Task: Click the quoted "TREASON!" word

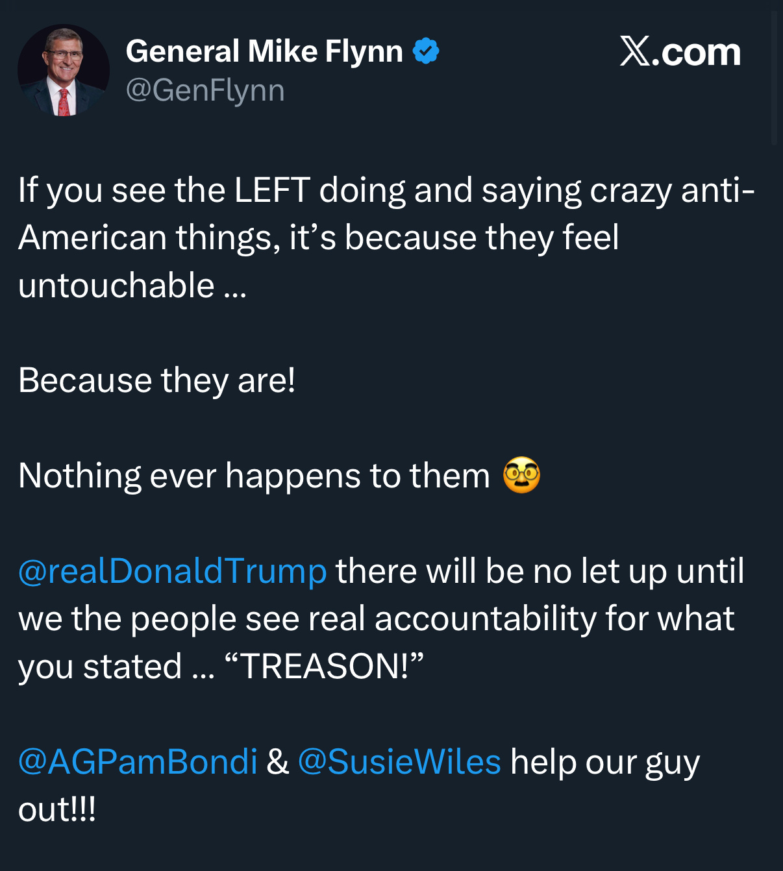Action: (323, 667)
